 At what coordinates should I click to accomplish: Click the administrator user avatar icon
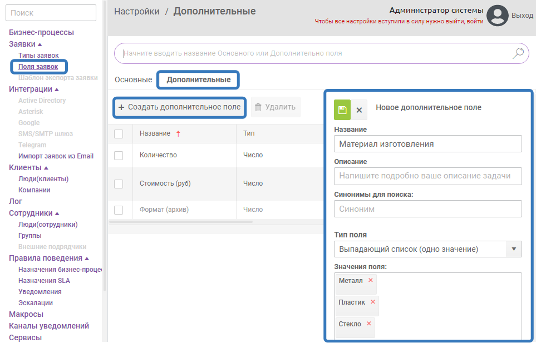pos(498,16)
